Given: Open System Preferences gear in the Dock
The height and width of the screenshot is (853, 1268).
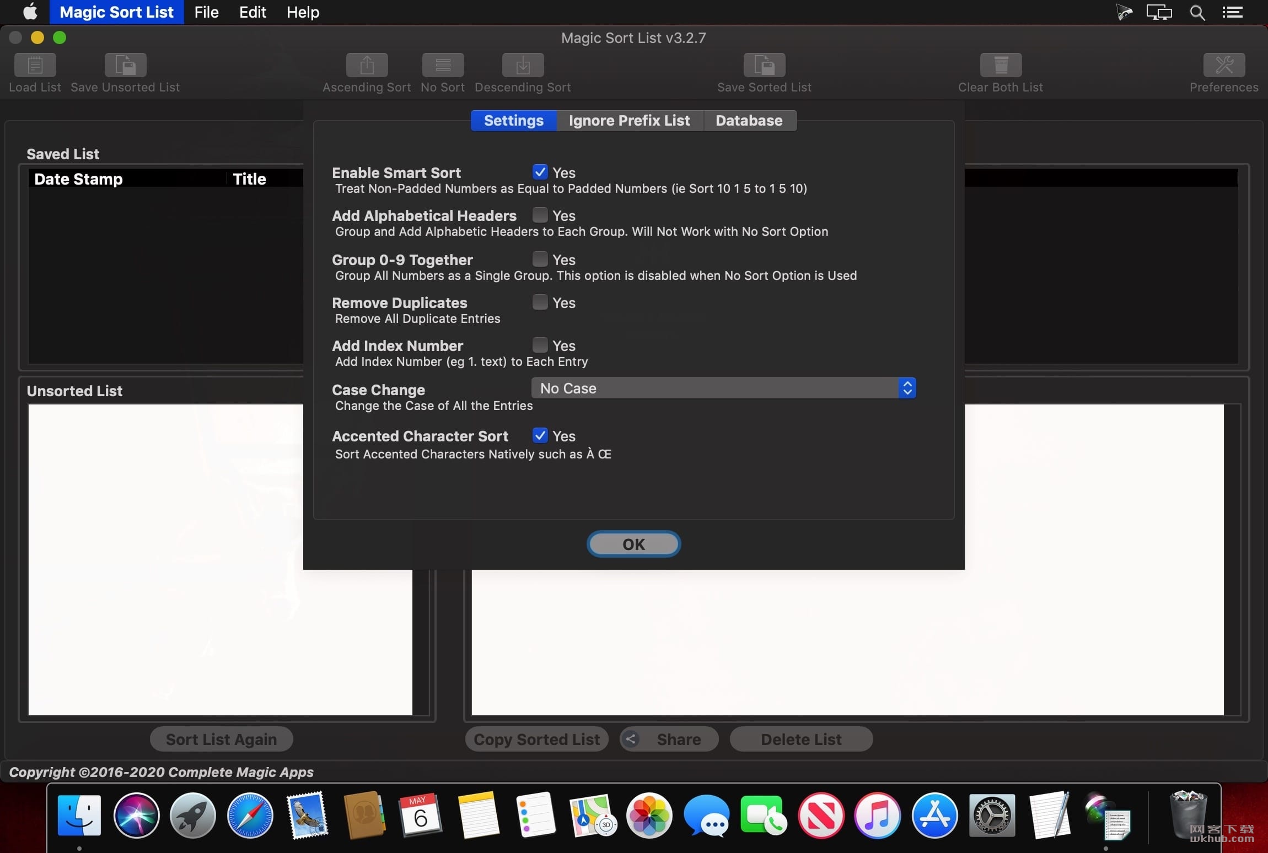Looking at the screenshot, I should tap(992, 816).
